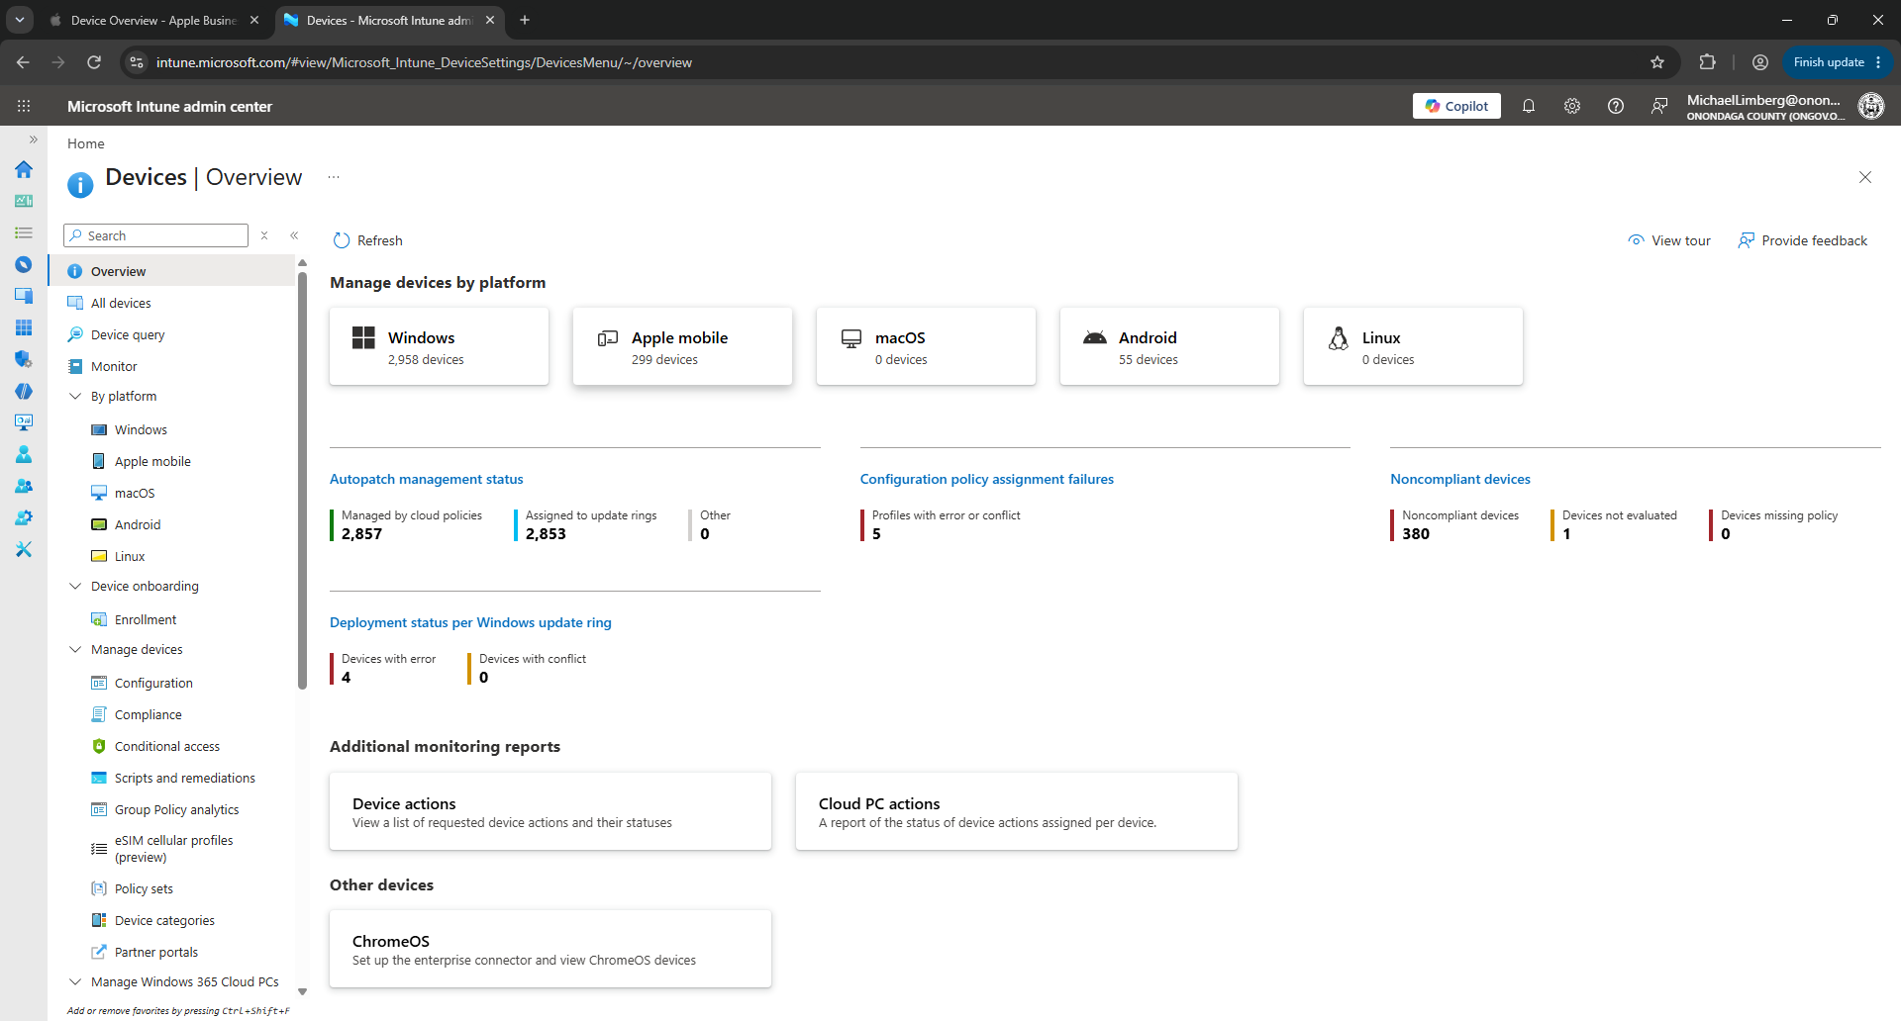Screen dimensions: 1901x1021
Task: Open a new browser tab
Action: click(x=525, y=20)
